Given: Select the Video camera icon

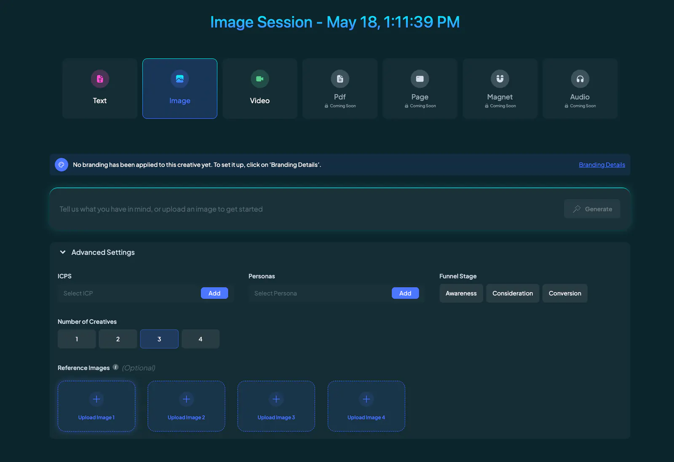Looking at the screenshot, I should [260, 79].
